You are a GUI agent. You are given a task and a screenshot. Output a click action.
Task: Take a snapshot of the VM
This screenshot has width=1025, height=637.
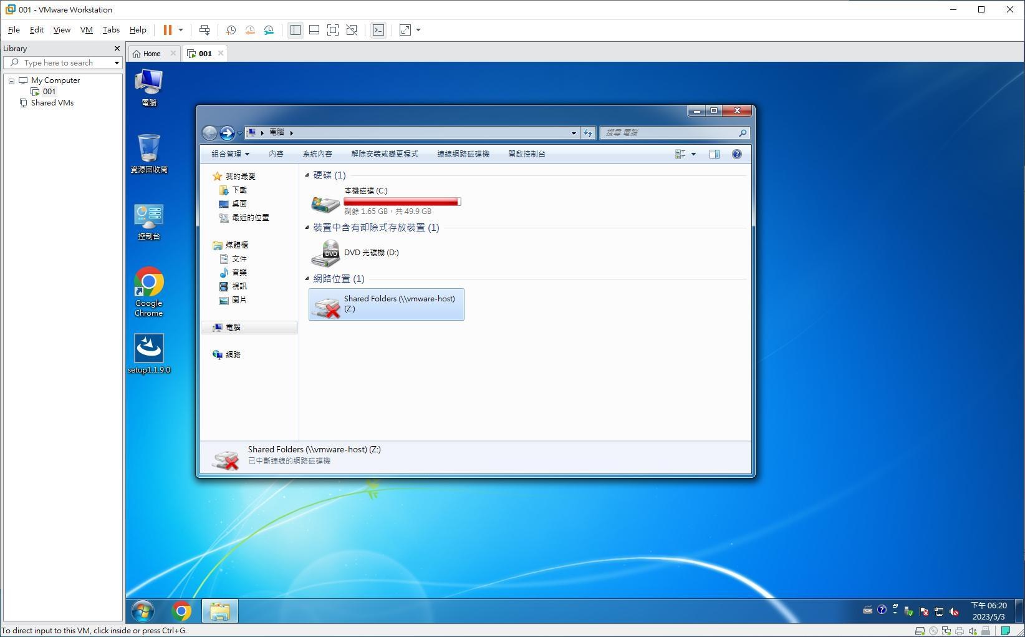231,29
